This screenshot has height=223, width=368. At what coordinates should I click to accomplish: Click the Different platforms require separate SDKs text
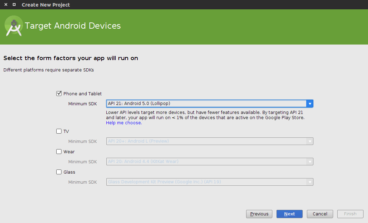pos(49,70)
